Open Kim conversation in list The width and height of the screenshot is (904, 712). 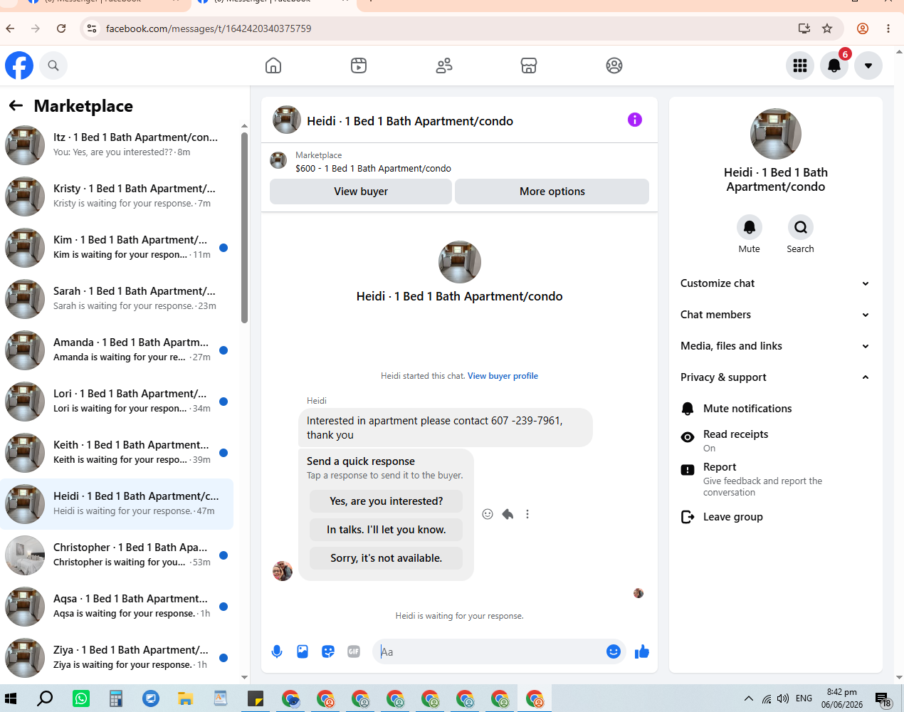[x=117, y=248]
